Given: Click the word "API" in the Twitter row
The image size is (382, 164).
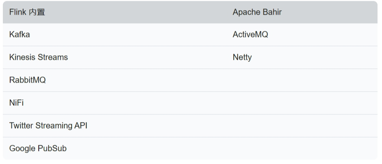Looking at the screenshot, I should click(80, 126).
